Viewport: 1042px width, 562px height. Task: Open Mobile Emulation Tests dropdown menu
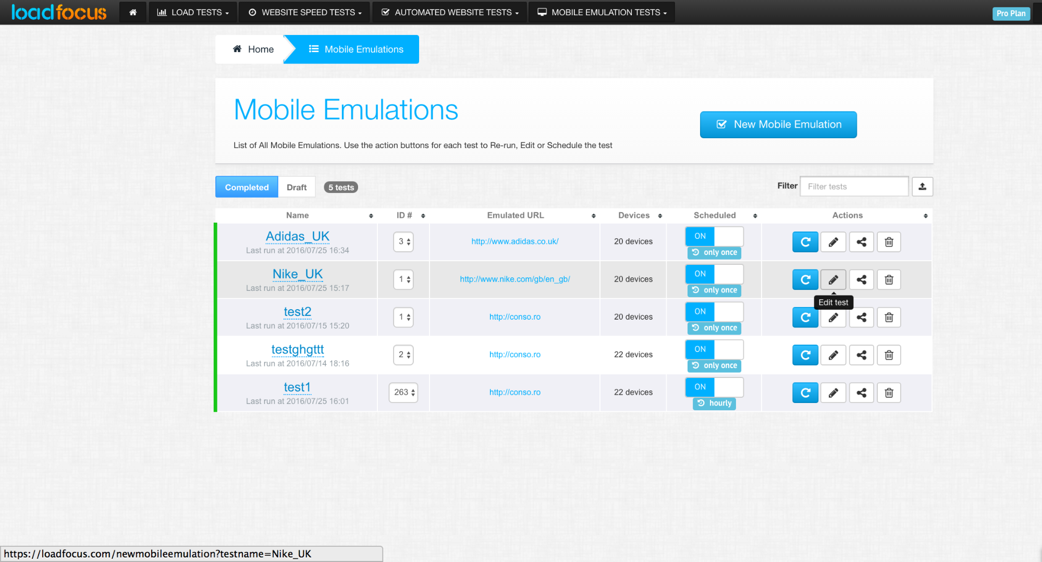[x=602, y=12]
